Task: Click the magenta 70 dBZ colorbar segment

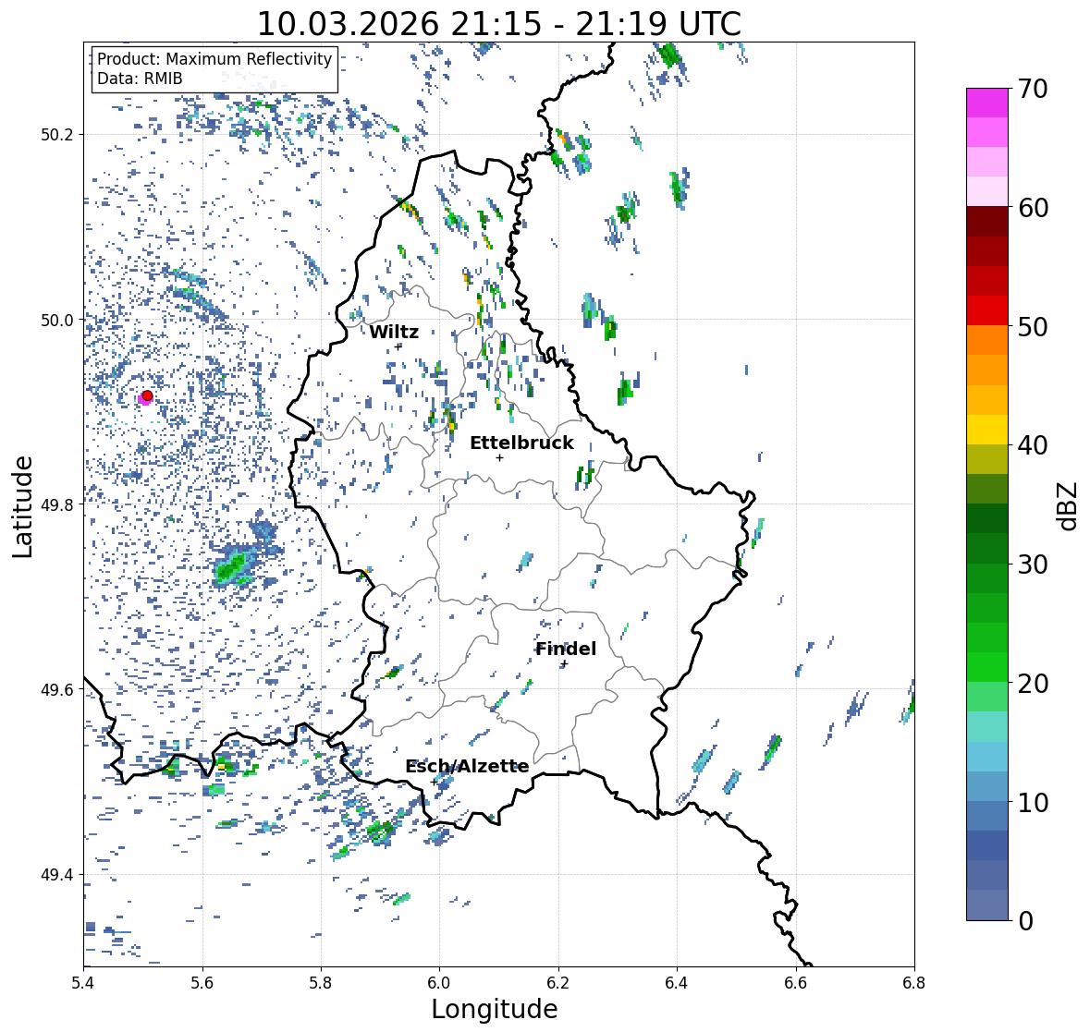Action: 987,103
